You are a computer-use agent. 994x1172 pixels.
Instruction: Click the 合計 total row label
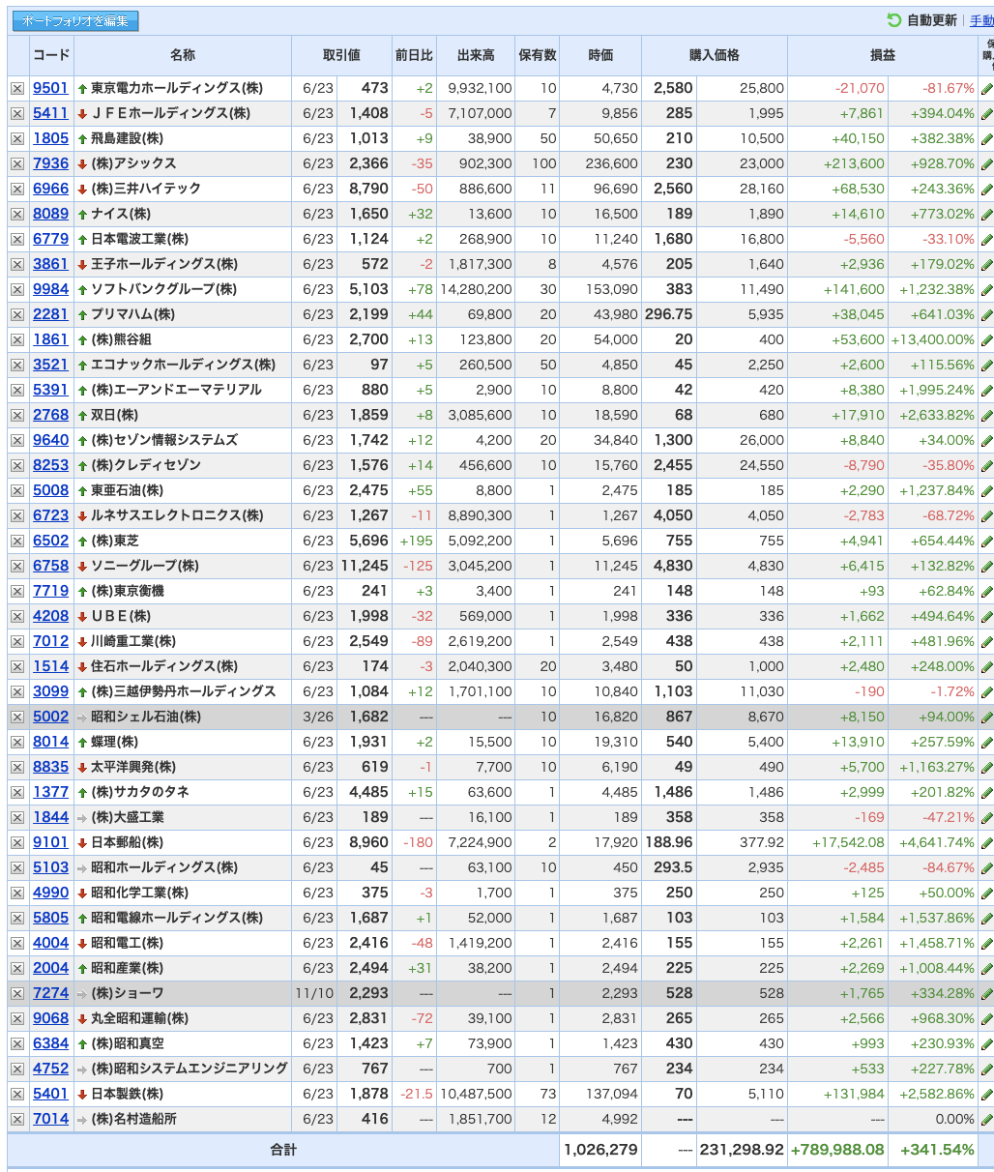click(x=283, y=1150)
